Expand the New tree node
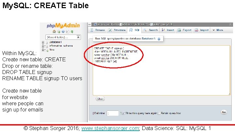Image resolution: width=235 pixels, height=132 pixels. (x=43, y=50)
